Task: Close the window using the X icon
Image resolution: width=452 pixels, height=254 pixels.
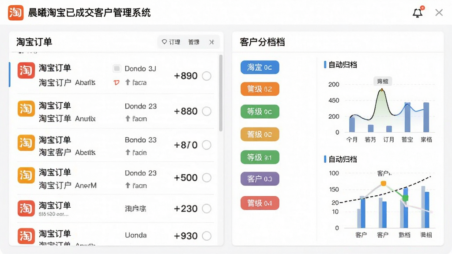Action: point(439,13)
